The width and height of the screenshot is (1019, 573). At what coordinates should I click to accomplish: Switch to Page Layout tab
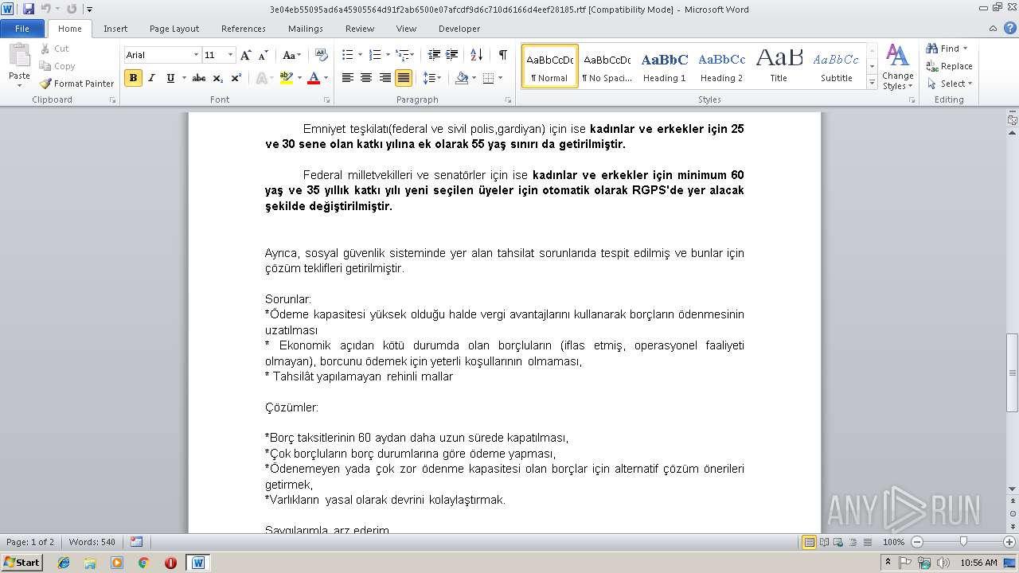pos(174,29)
